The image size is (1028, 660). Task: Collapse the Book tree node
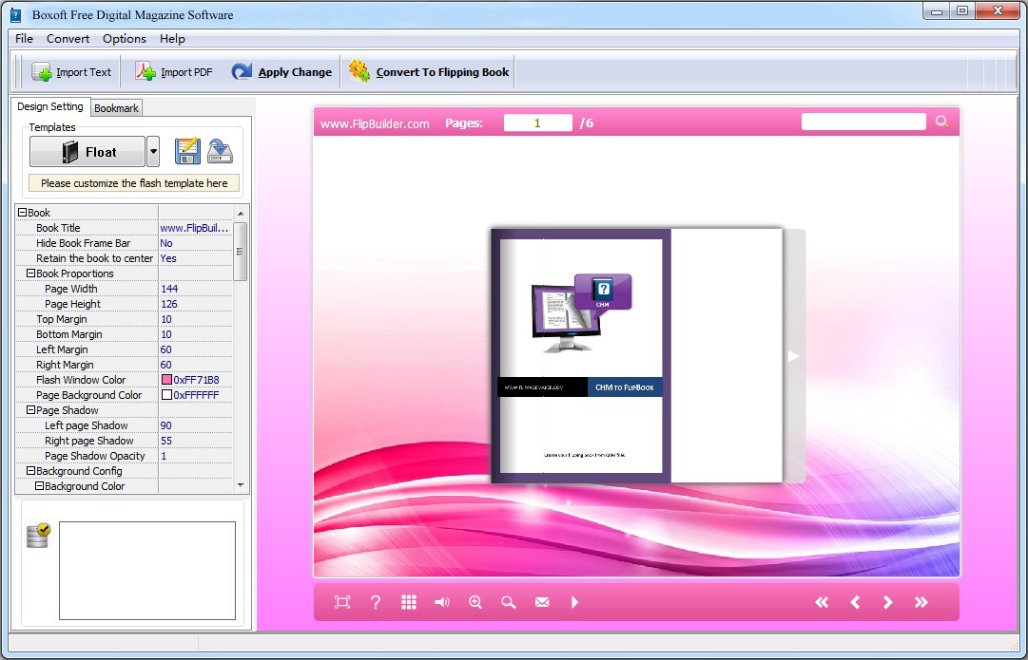(x=22, y=213)
